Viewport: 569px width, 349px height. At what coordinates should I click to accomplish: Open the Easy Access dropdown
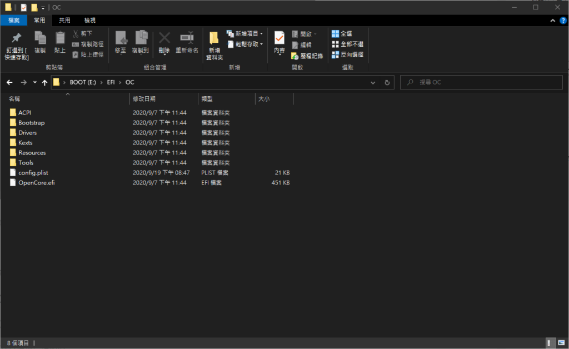tap(245, 44)
